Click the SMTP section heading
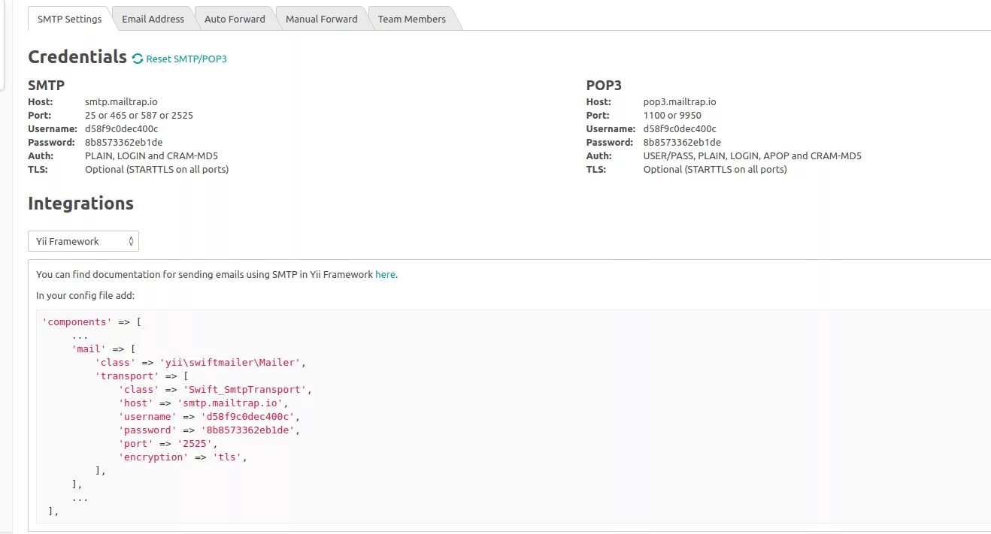991x534 pixels. 46,85
